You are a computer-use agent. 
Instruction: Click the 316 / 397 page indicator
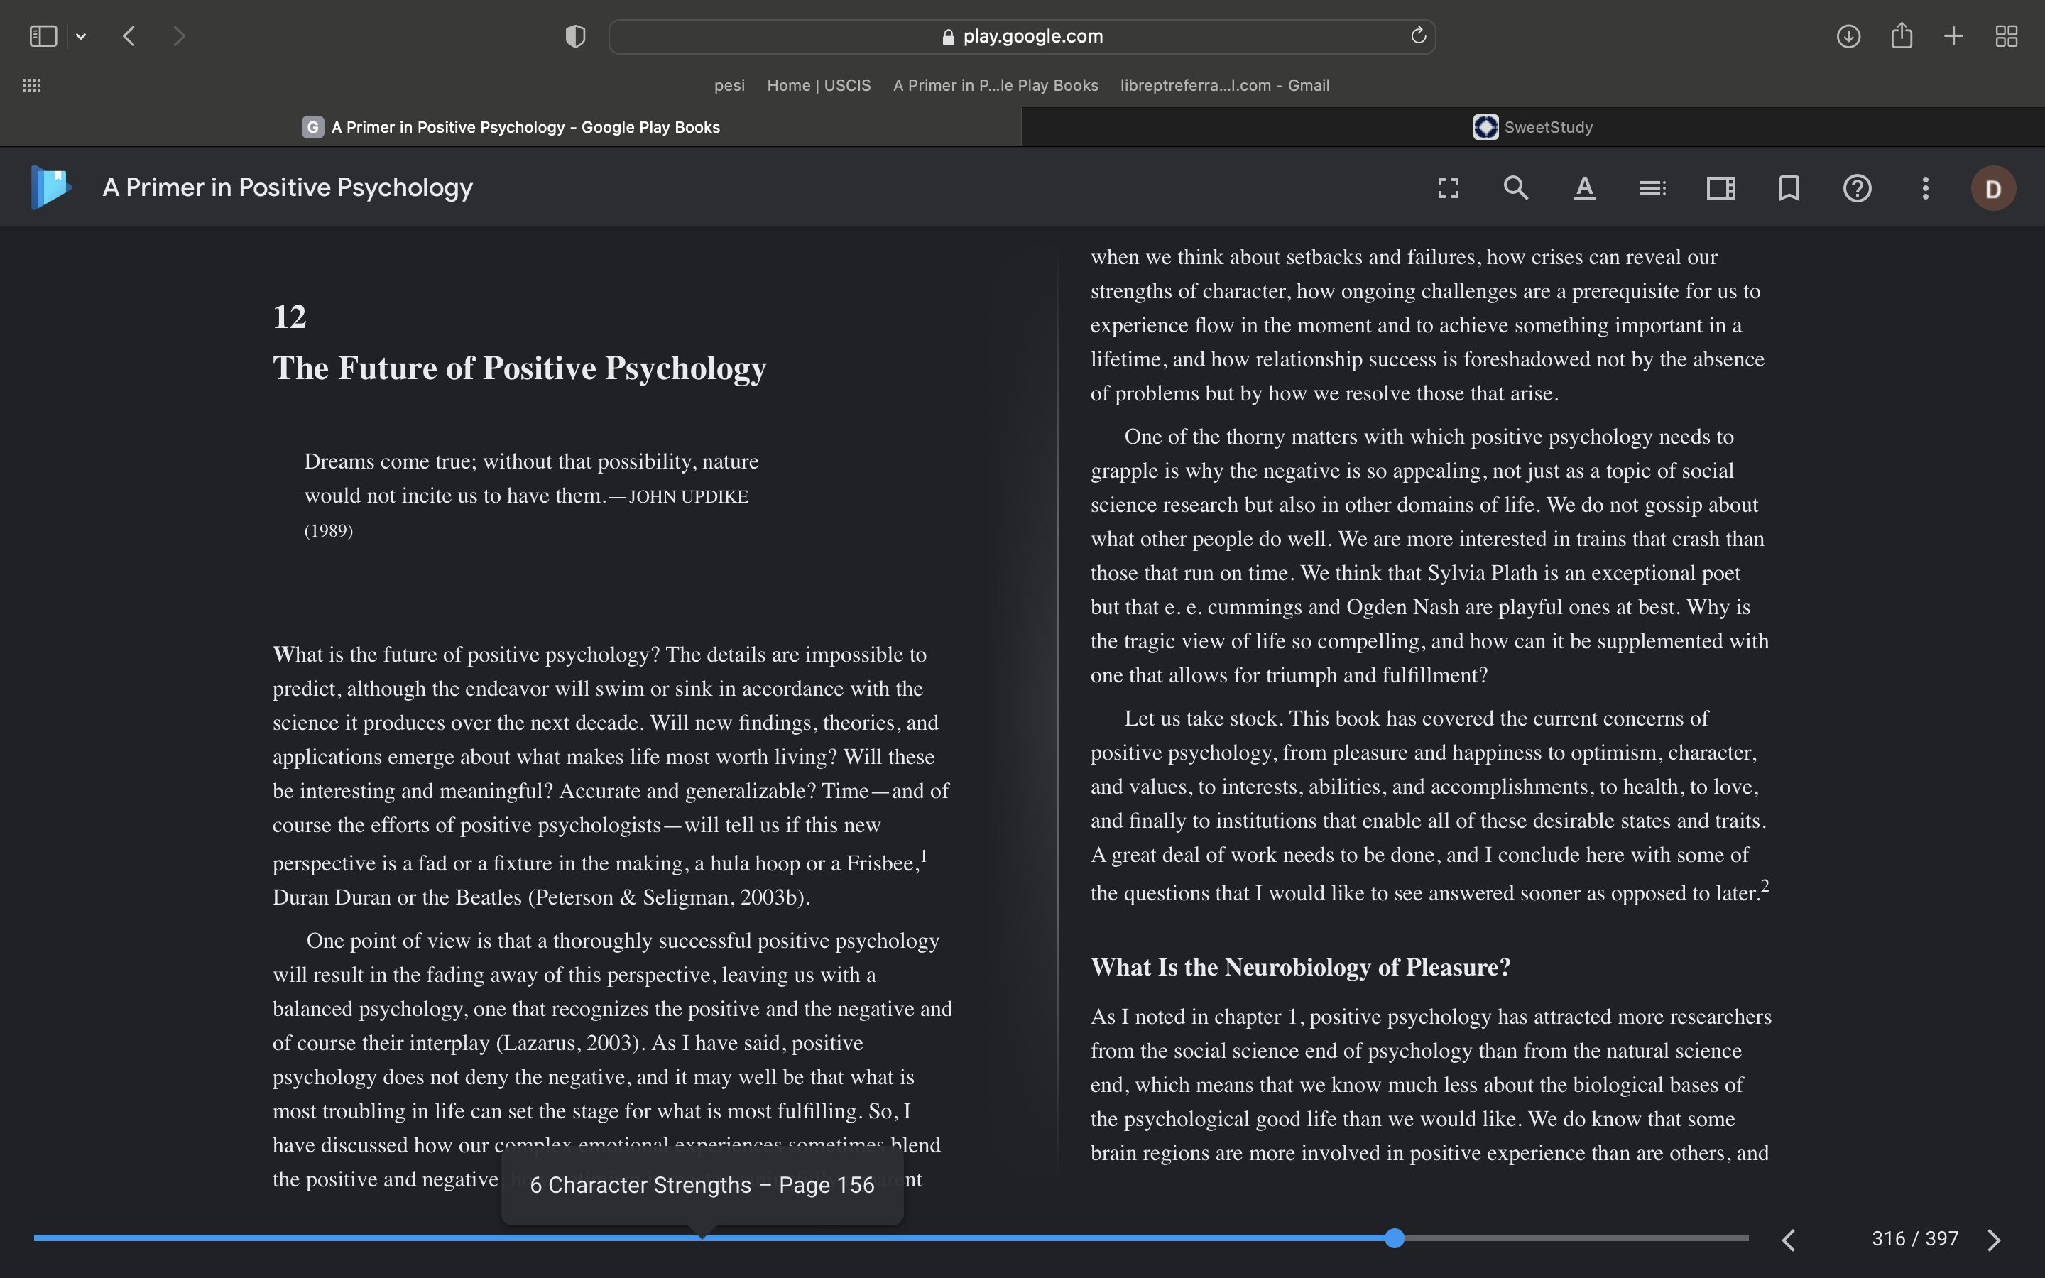[1915, 1238]
